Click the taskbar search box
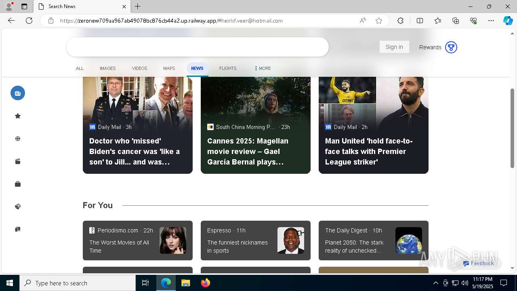Viewport: 517px width, 291px height. click(78, 283)
